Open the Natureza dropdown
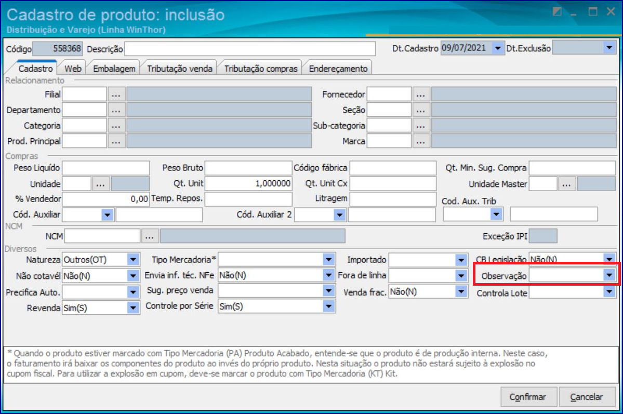The height and width of the screenshot is (414, 623). (133, 260)
